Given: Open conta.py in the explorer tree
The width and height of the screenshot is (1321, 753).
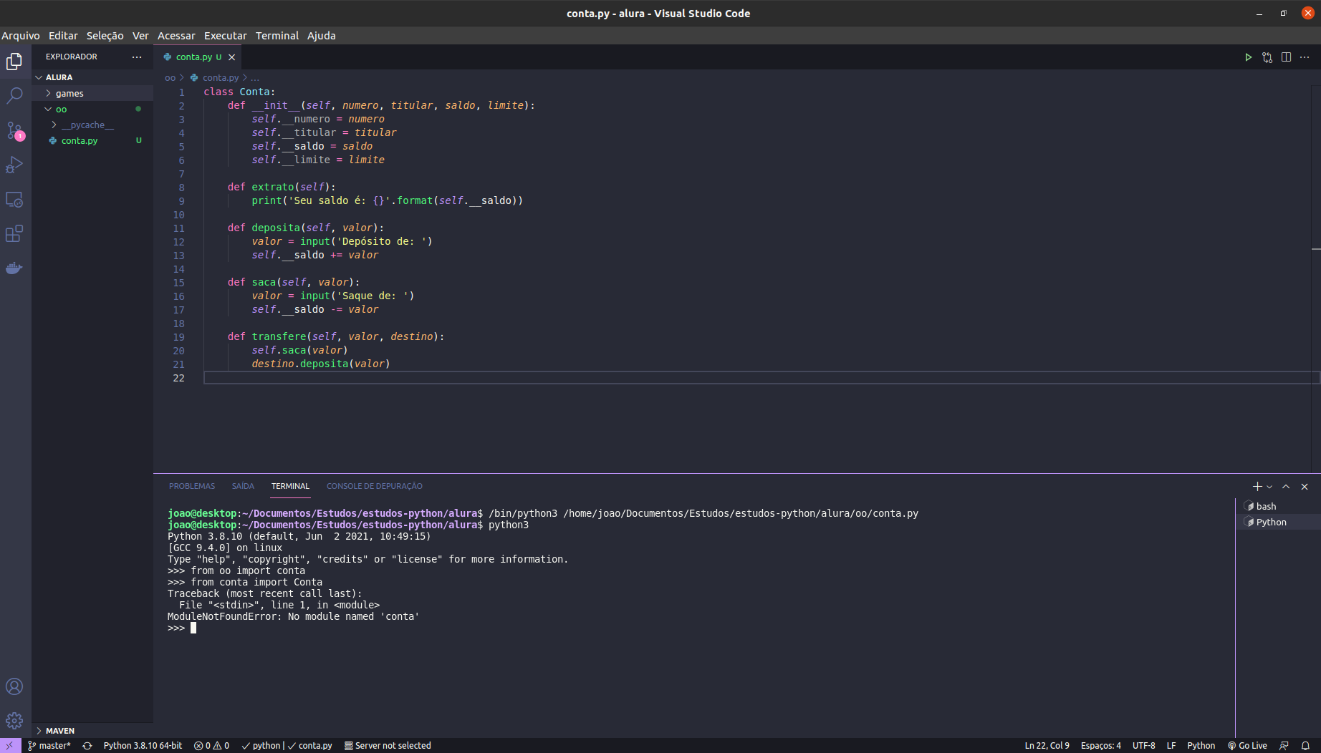Looking at the screenshot, I should (92, 140).
